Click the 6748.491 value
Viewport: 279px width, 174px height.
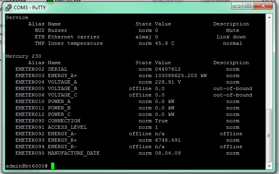(168, 140)
